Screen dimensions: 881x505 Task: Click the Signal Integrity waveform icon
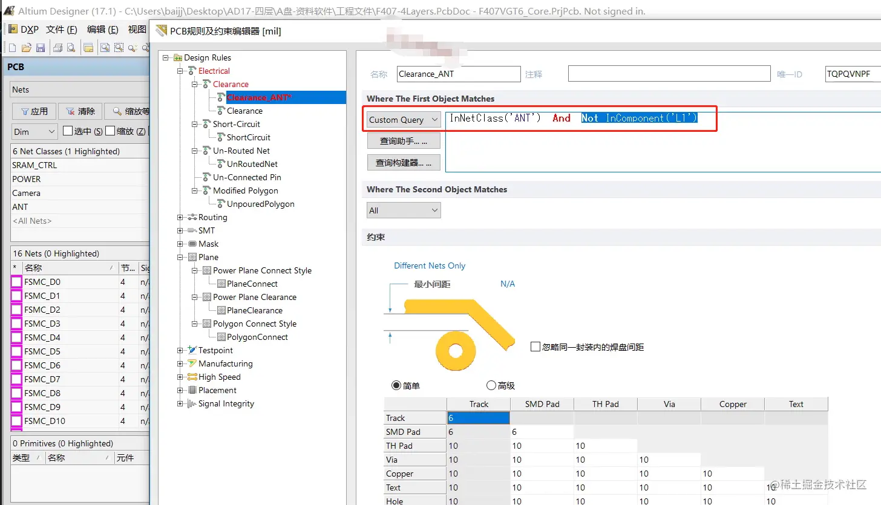coord(192,404)
